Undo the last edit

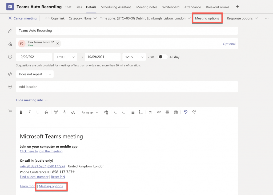pos(186,112)
